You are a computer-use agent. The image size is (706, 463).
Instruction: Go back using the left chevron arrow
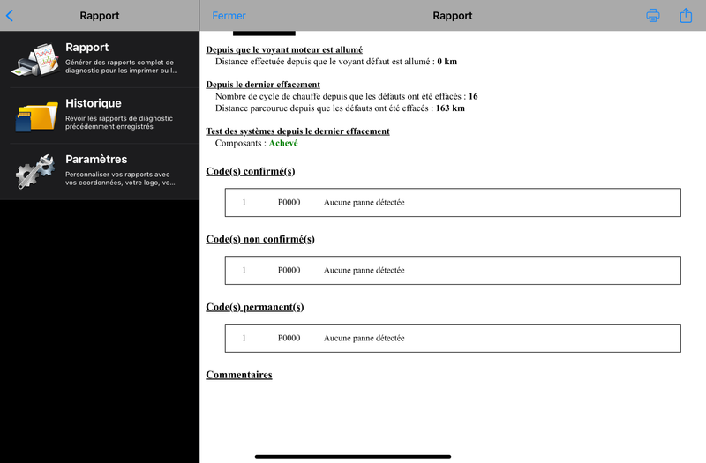click(x=10, y=16)
